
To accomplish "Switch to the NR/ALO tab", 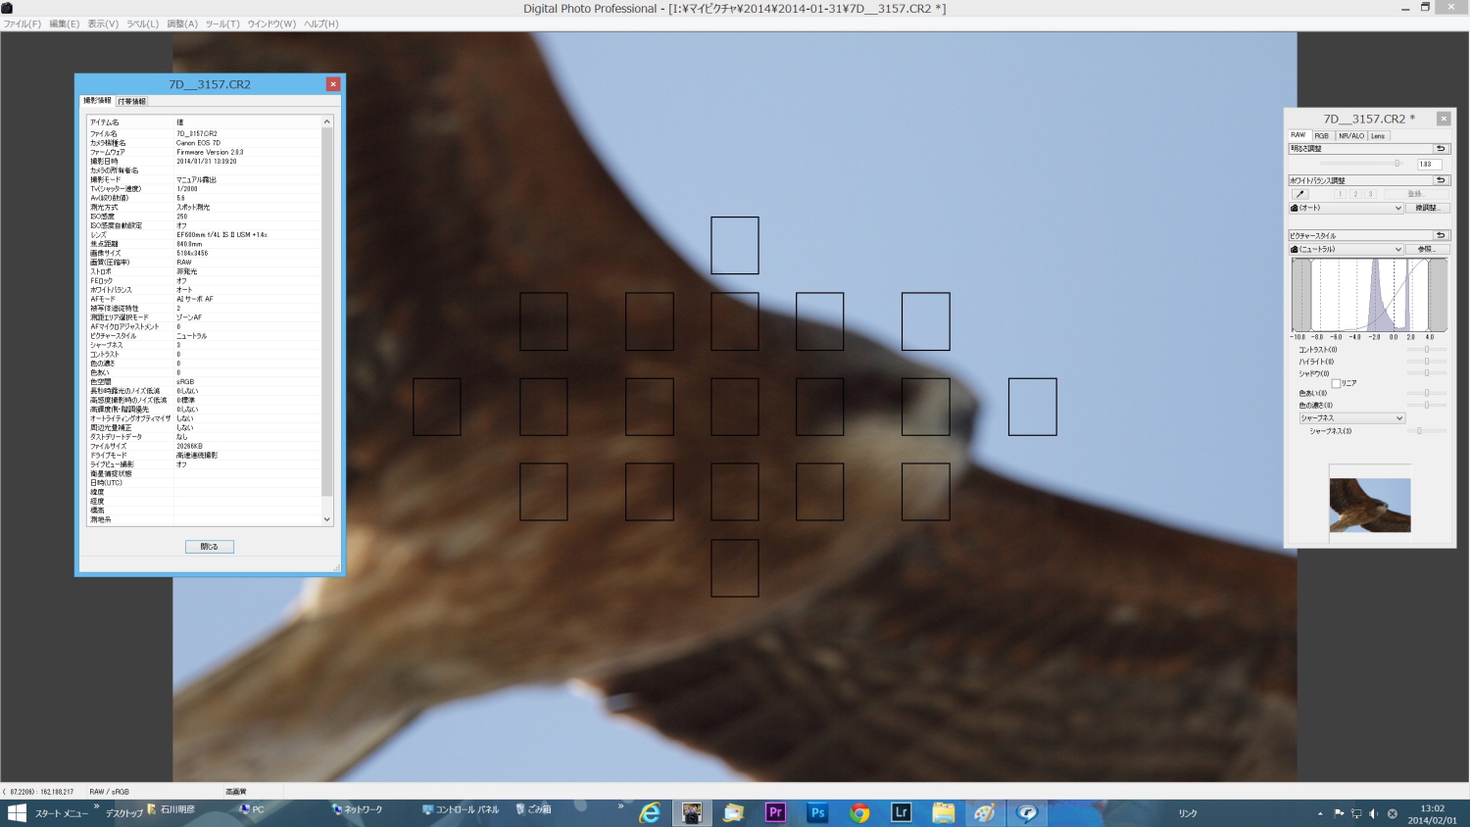I will click(x=1351, y=135).
